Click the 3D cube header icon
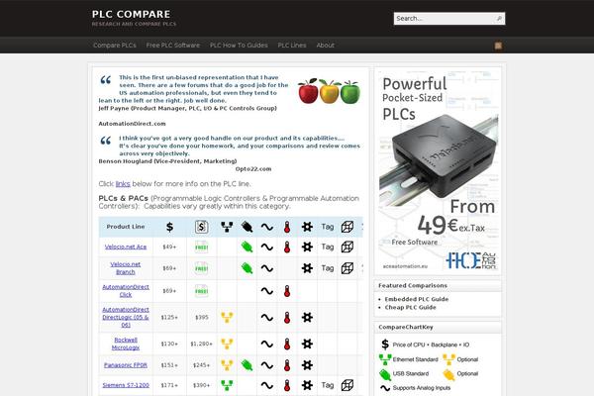The image size is (594, 396). [x=347, y=227]
